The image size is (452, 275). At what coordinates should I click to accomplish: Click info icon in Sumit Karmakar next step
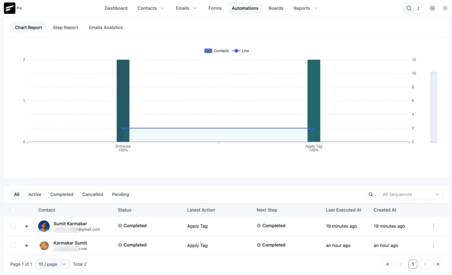coord(259,225)
